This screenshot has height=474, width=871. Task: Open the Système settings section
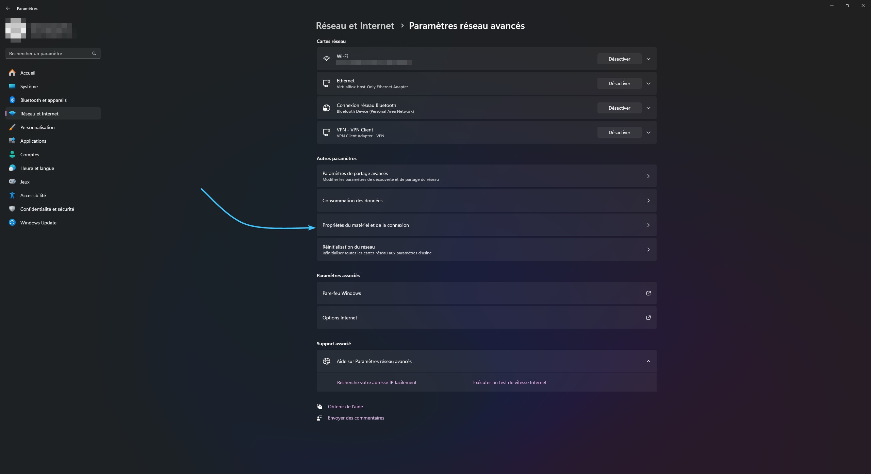(x=29, y=86)
